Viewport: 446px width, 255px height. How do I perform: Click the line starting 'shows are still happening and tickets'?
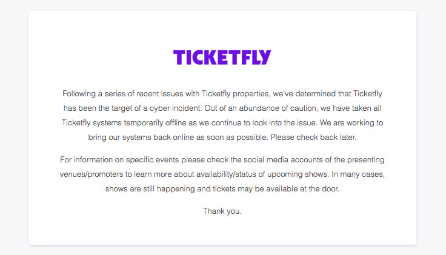click(222, 189)
